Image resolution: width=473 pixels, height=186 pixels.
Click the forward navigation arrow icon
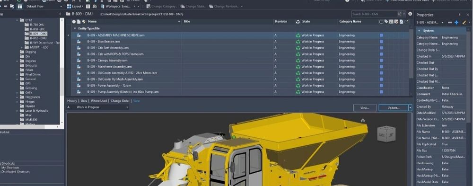coord(5,6)
